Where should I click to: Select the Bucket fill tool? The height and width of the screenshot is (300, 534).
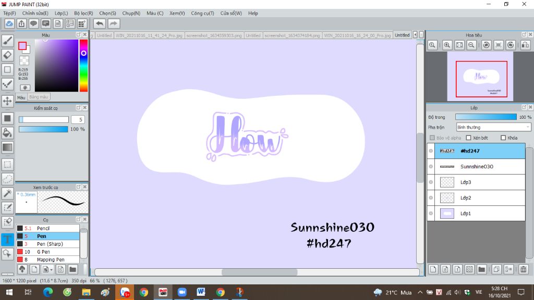[7, 133]
